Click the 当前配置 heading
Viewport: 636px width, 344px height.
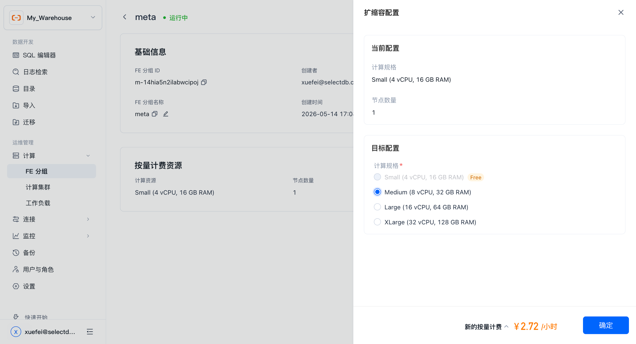tap(385, 48)
